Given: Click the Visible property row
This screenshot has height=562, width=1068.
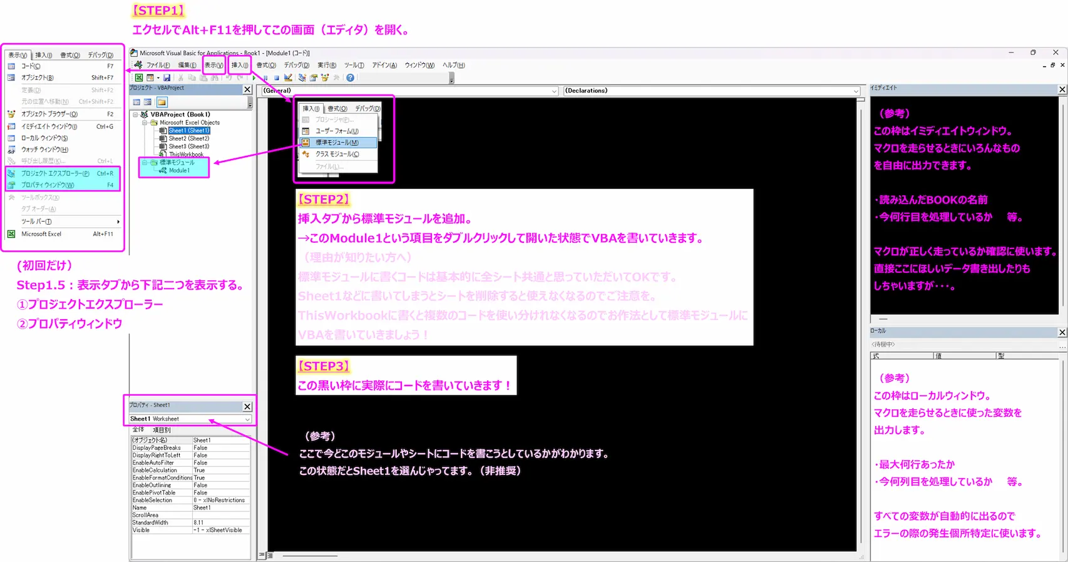Looking at the screenshot, I should (x=190, y=530).
